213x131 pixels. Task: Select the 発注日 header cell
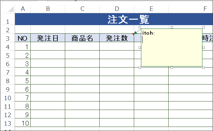pyautogui.click(x=48, y=38)
